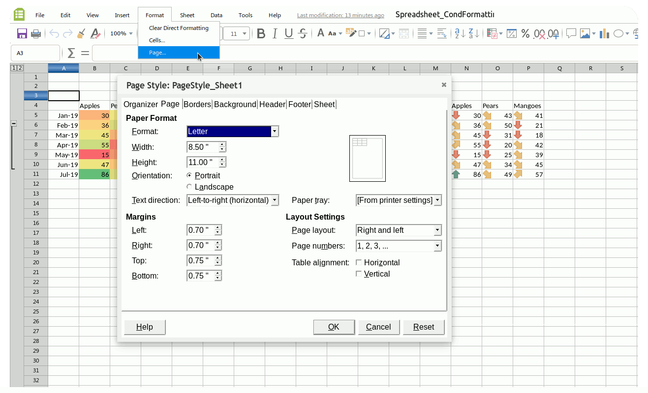Click the delete decimal place icon
This screenshot has height=393, width=648.
540,33
